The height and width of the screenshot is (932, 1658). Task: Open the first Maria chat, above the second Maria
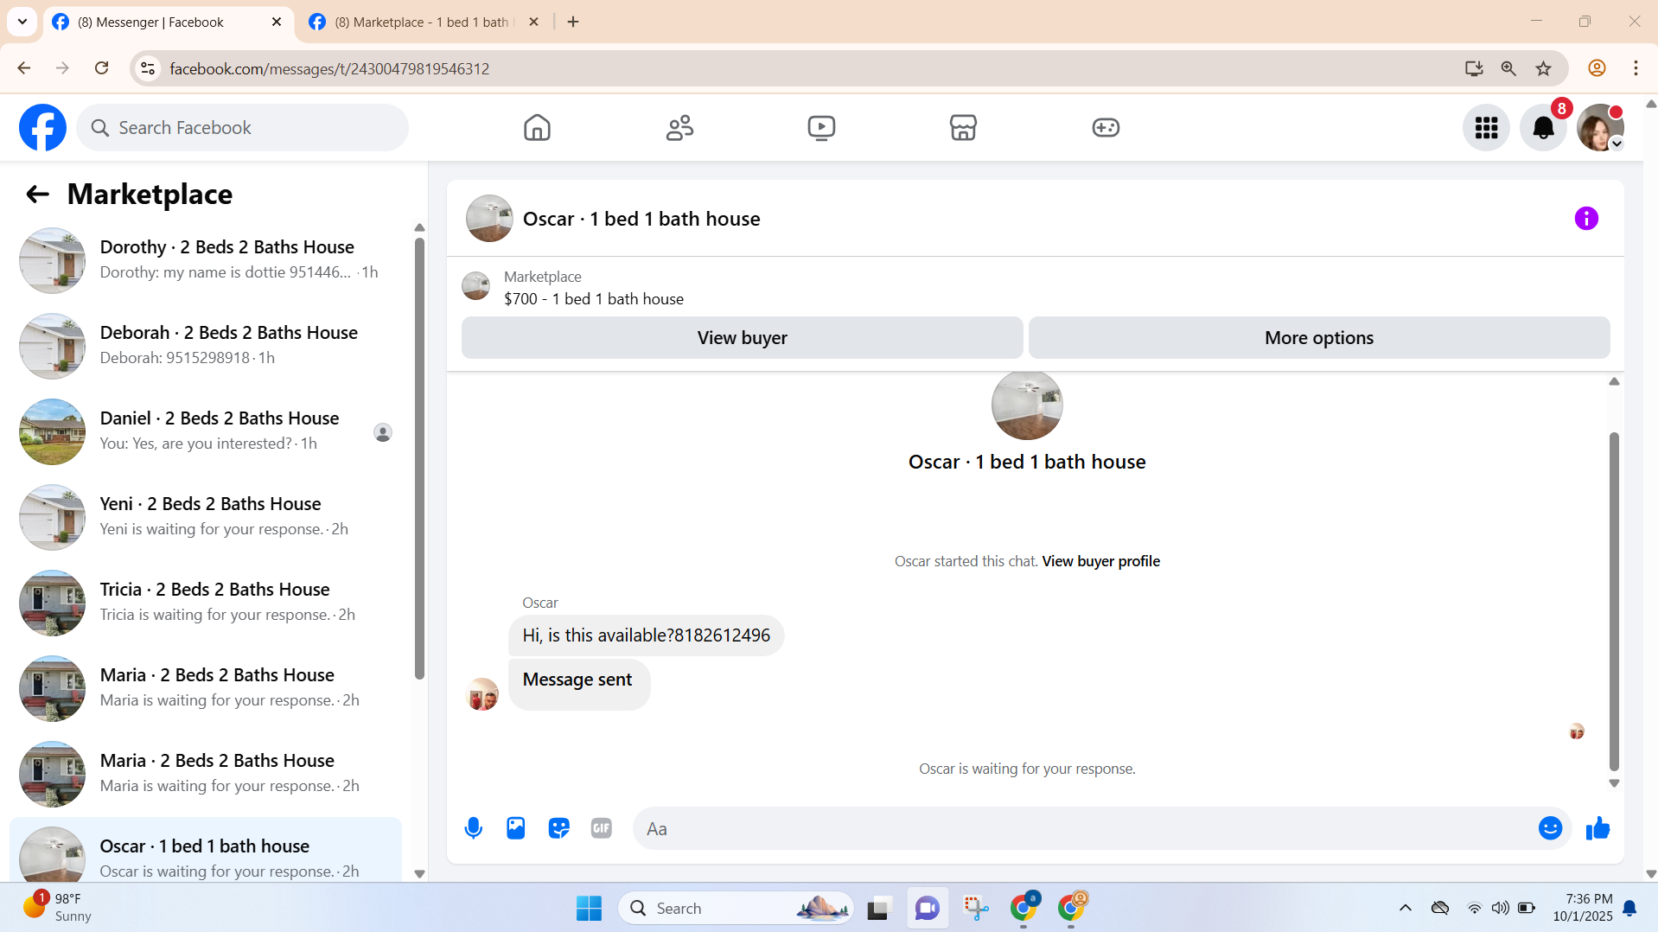click(206, 688)
